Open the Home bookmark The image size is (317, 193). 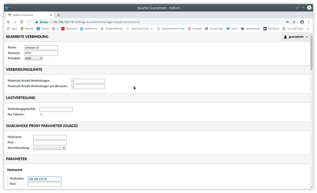pos(232,28)
